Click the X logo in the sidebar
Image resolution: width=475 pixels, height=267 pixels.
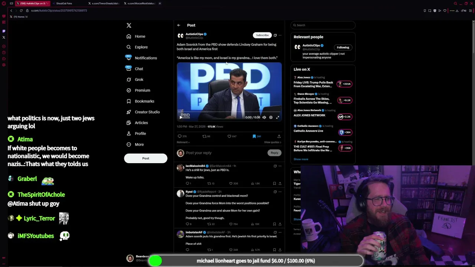tap(129, 25)
